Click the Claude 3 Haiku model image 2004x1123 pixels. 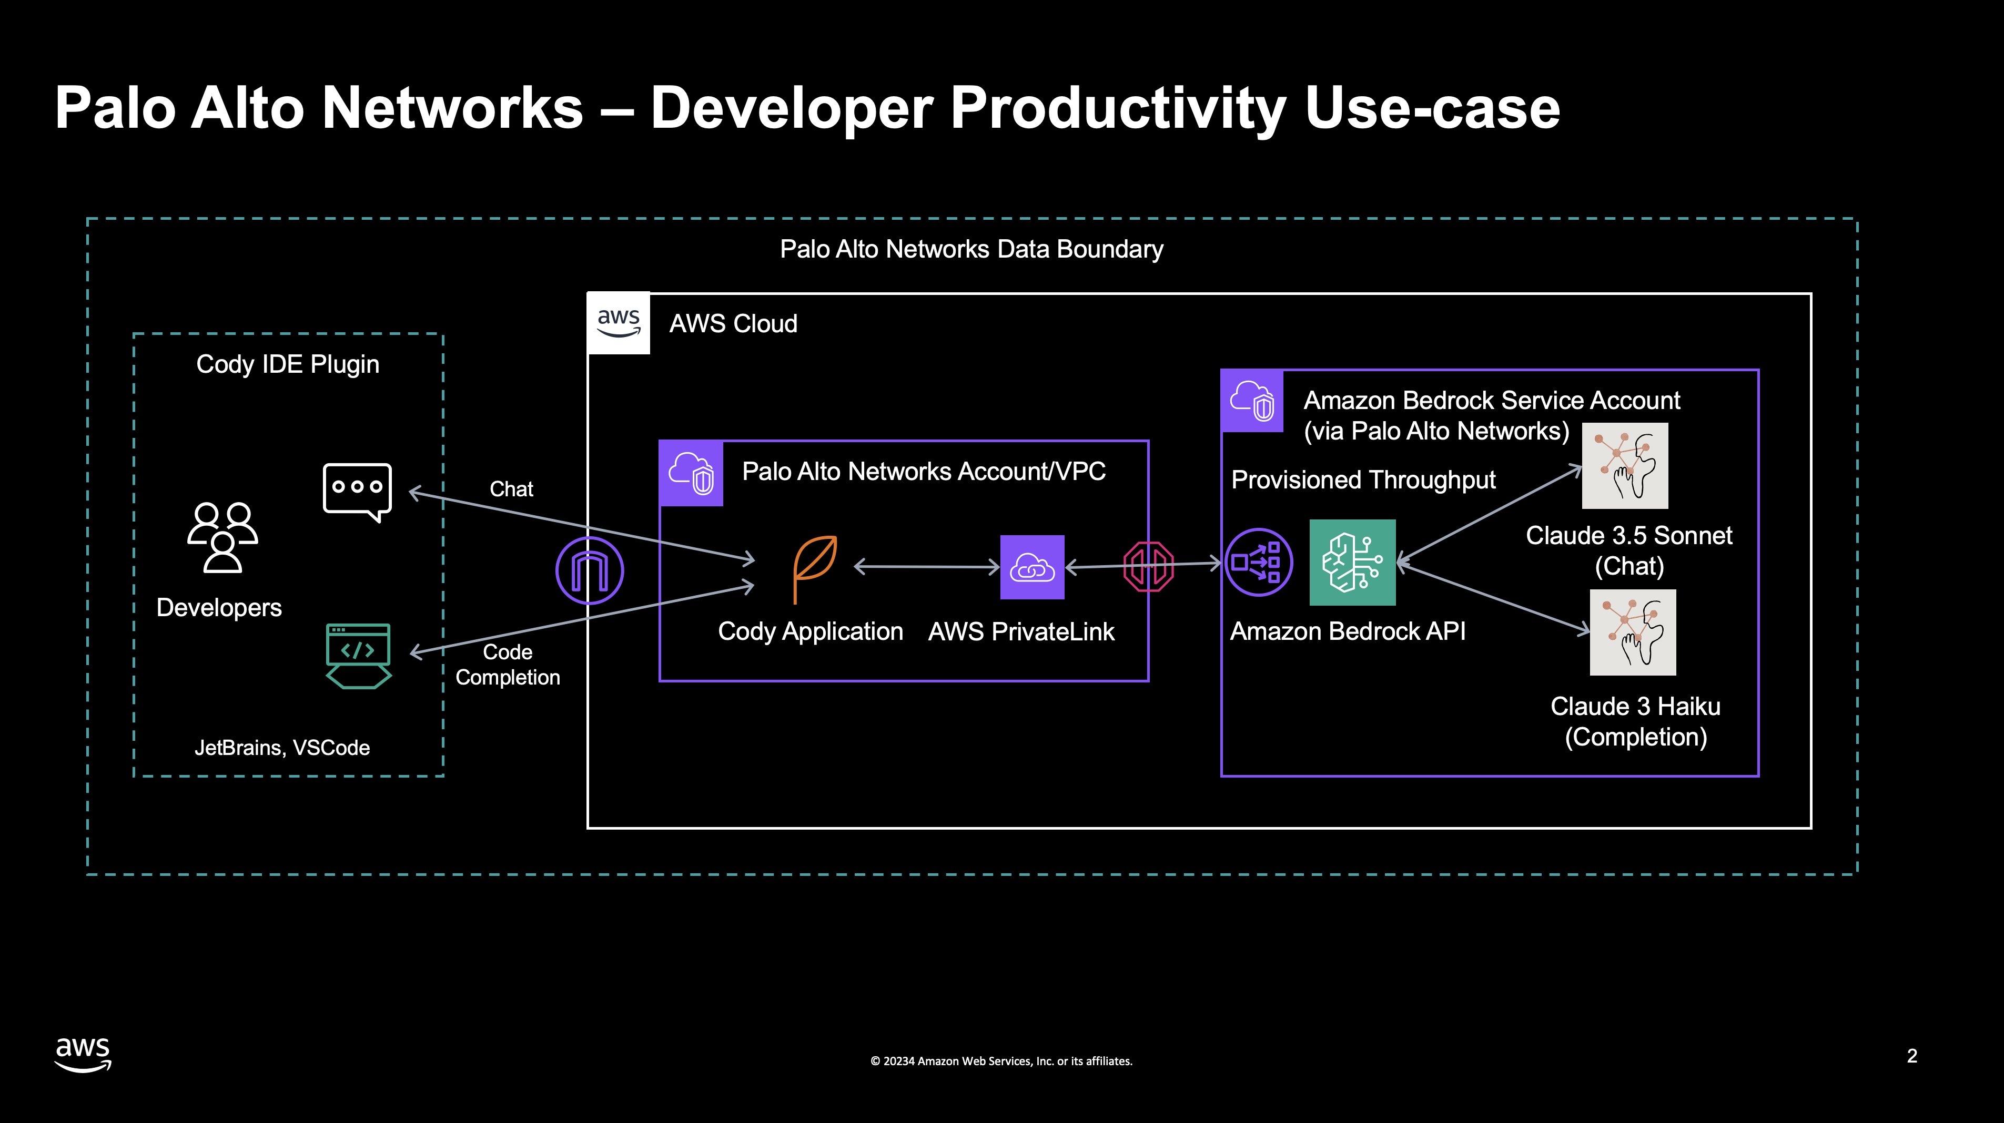[x=1633, y=632]
